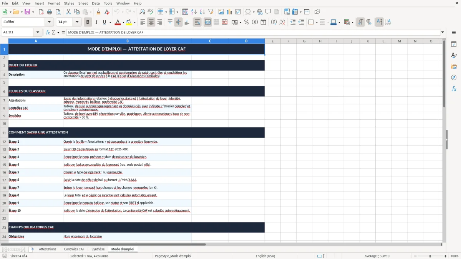The height and width of the screenshot is (259, 461).
Task: Toggle Center Horizontally alignment
Action: point(151,22)
